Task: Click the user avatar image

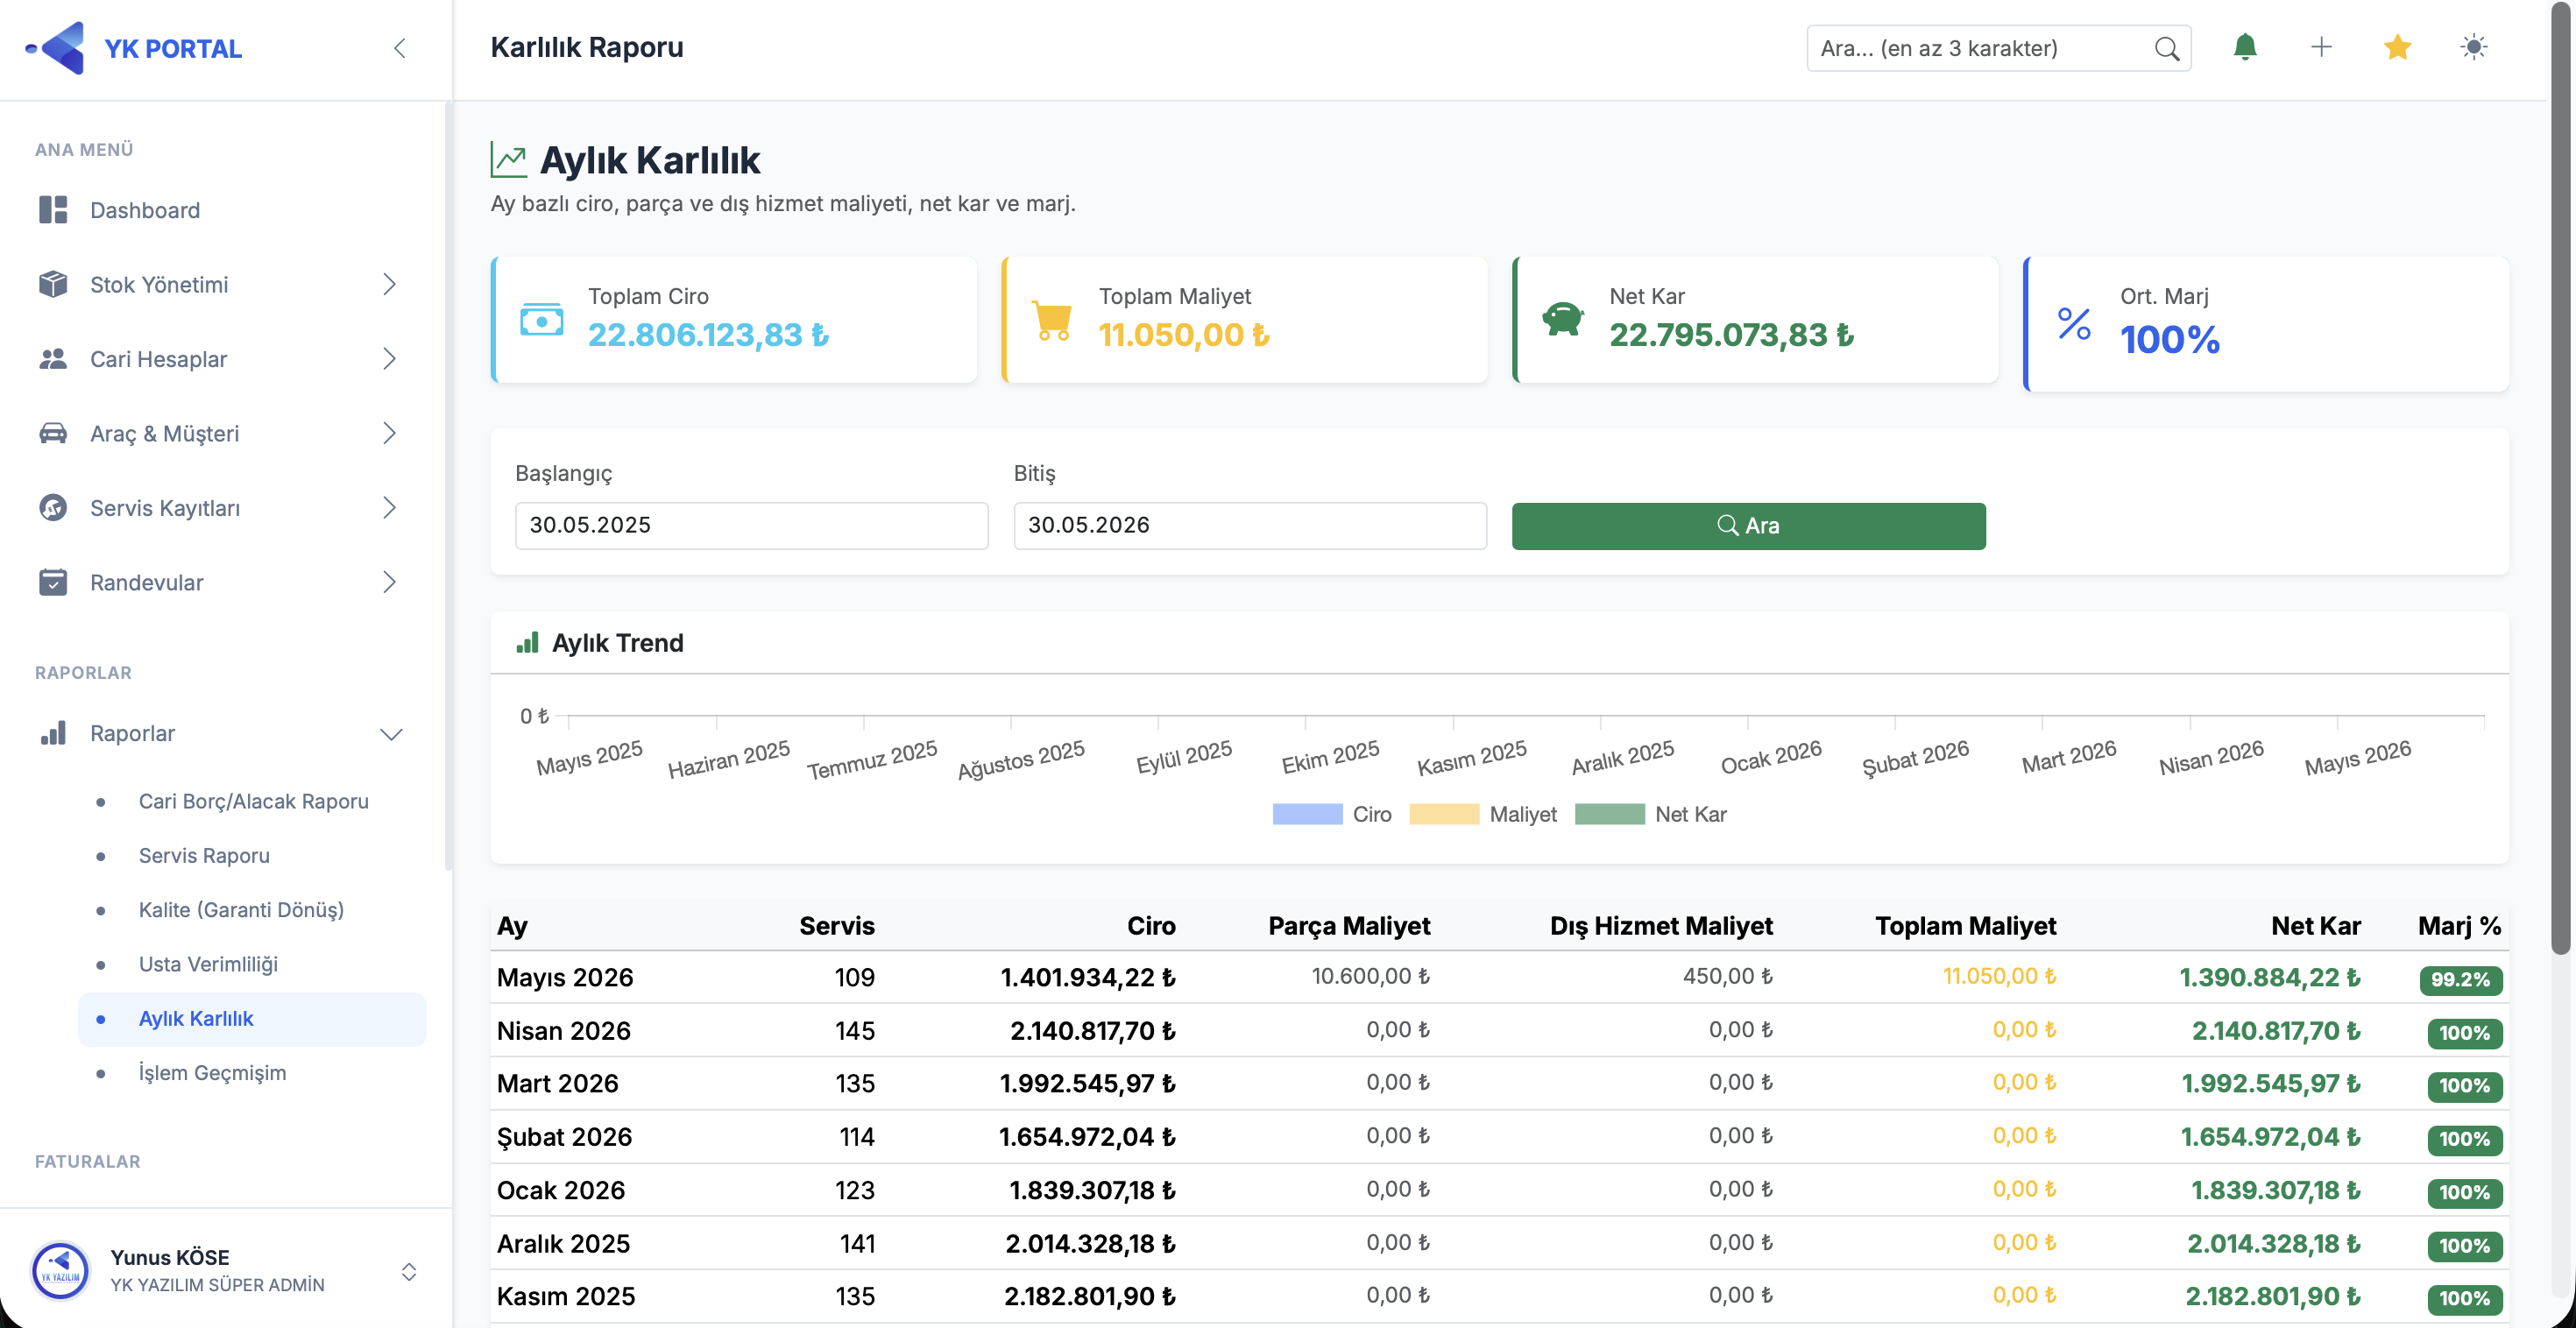Action: 61,1270
